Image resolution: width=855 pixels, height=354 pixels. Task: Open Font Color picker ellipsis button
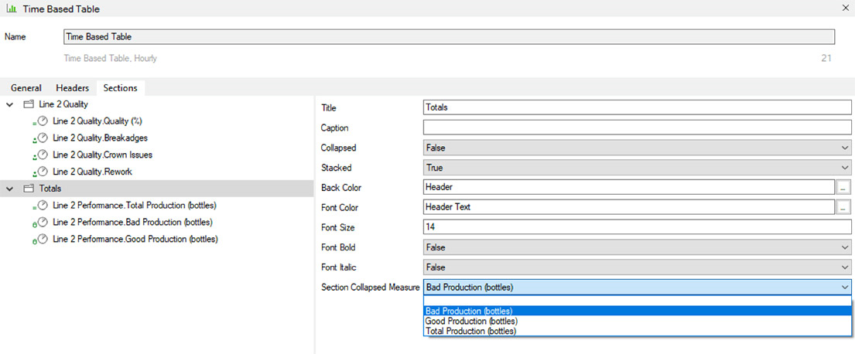click(843, 207)
